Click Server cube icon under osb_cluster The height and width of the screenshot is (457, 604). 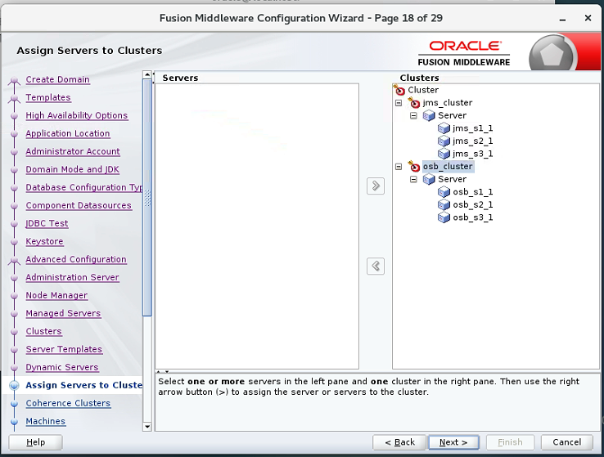429,179
